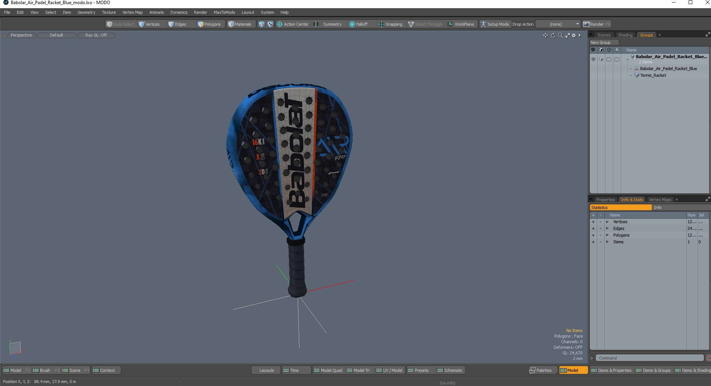Click the viewport zoom magnifier icon
Image resolution: width=711 pixels, height=386 pixels.
[x=560, y=35]
